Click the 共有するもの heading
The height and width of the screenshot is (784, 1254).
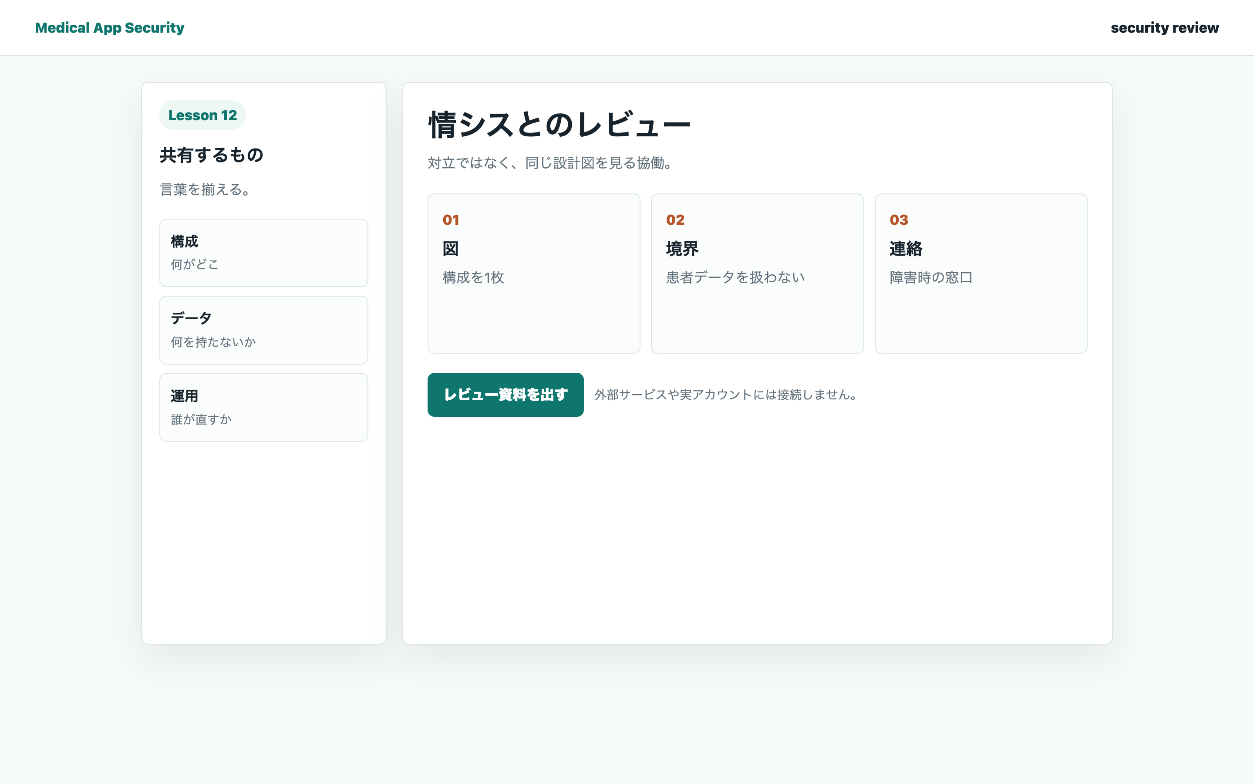click(212, 155)
